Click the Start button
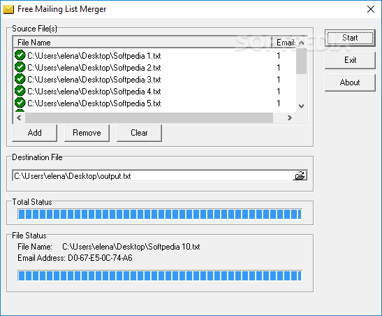 350,38
